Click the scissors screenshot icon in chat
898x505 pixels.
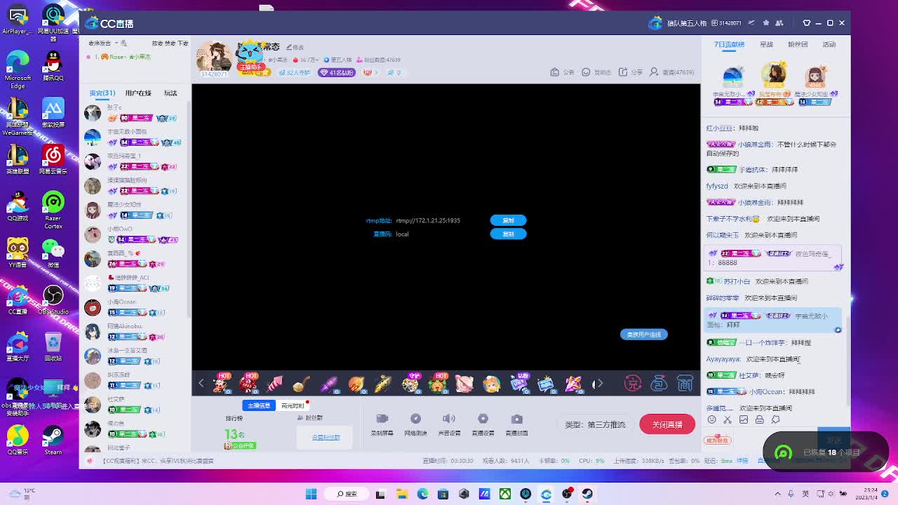pyautogui.click(x=728, y=419)
